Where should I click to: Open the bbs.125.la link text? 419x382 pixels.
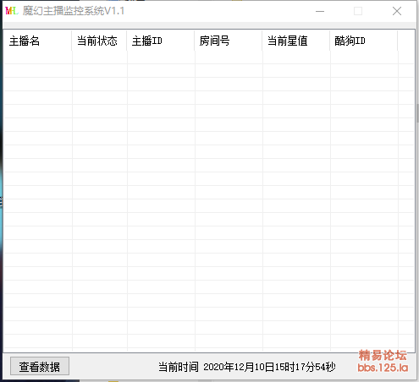click(383, 368)
